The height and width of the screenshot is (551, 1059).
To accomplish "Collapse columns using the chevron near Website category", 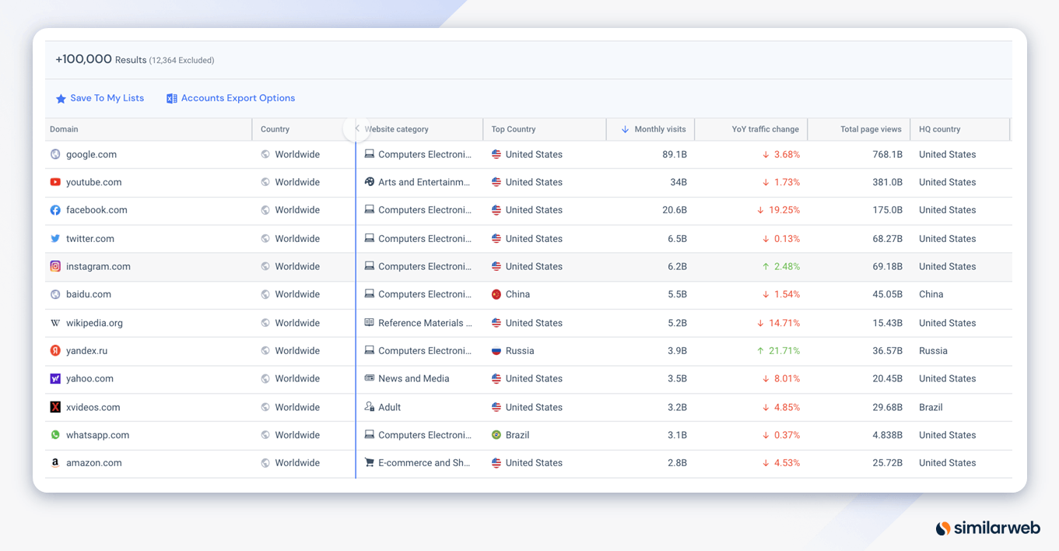I will click(356, 128).
